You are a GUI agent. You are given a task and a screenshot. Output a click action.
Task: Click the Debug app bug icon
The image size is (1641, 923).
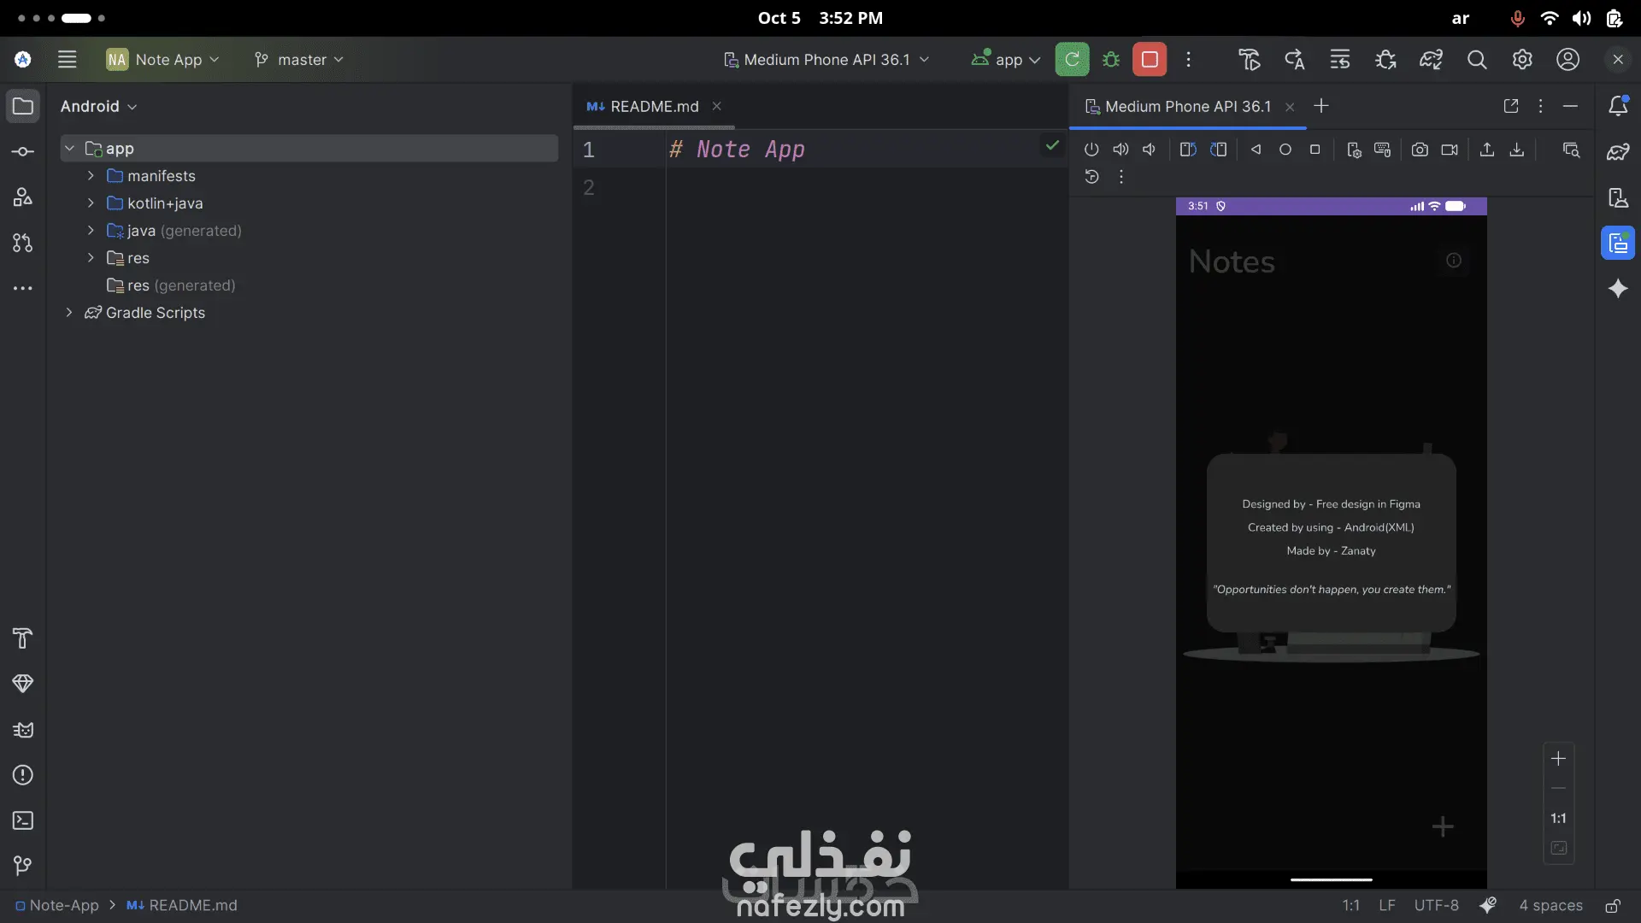[x=1111, y=60]
